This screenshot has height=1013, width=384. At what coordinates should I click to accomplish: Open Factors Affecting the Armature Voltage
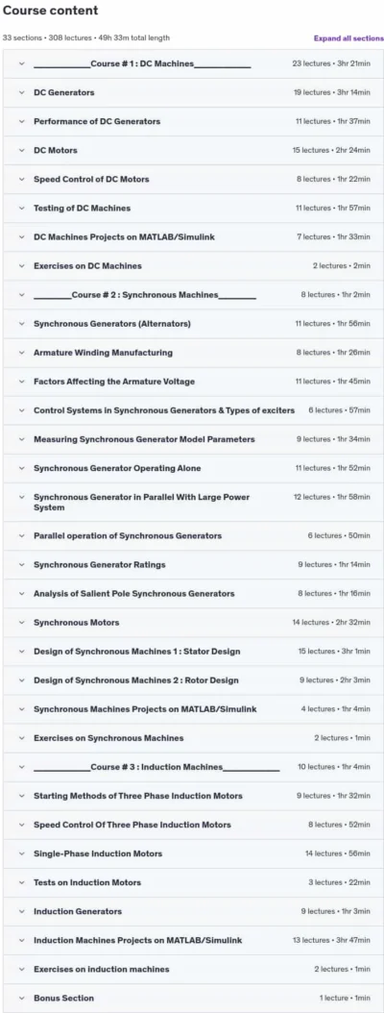(193, 382)
